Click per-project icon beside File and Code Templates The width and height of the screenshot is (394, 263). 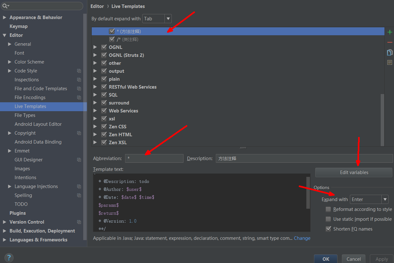pos(79,89)
